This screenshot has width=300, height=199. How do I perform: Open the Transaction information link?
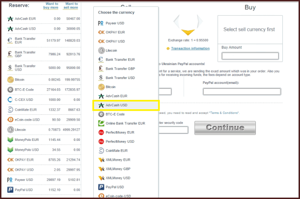(x=190, y=48)
